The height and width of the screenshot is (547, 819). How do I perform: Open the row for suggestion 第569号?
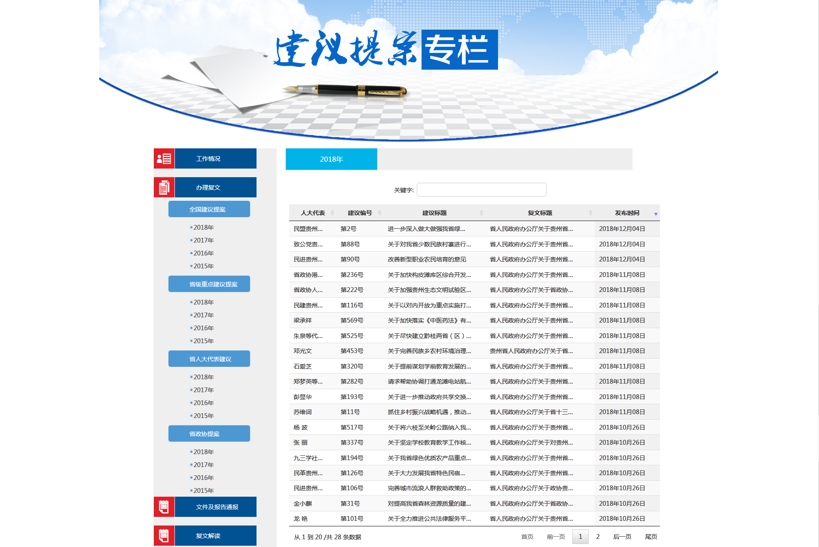[x=352, y=320]
